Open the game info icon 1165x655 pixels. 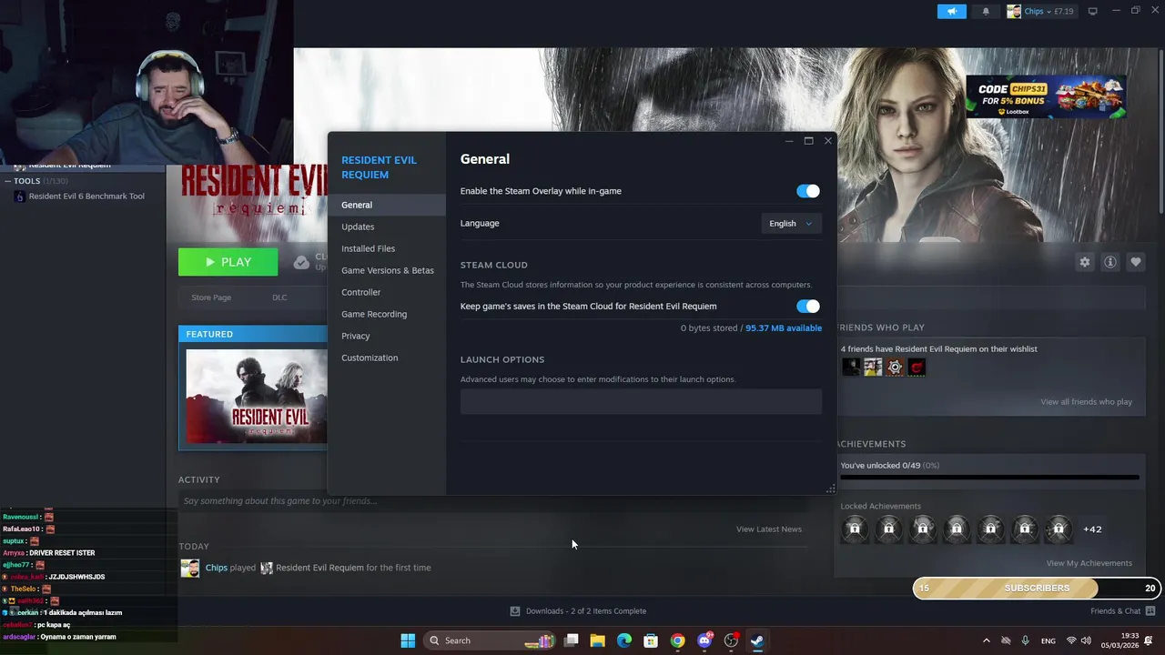pos(1109,262)
